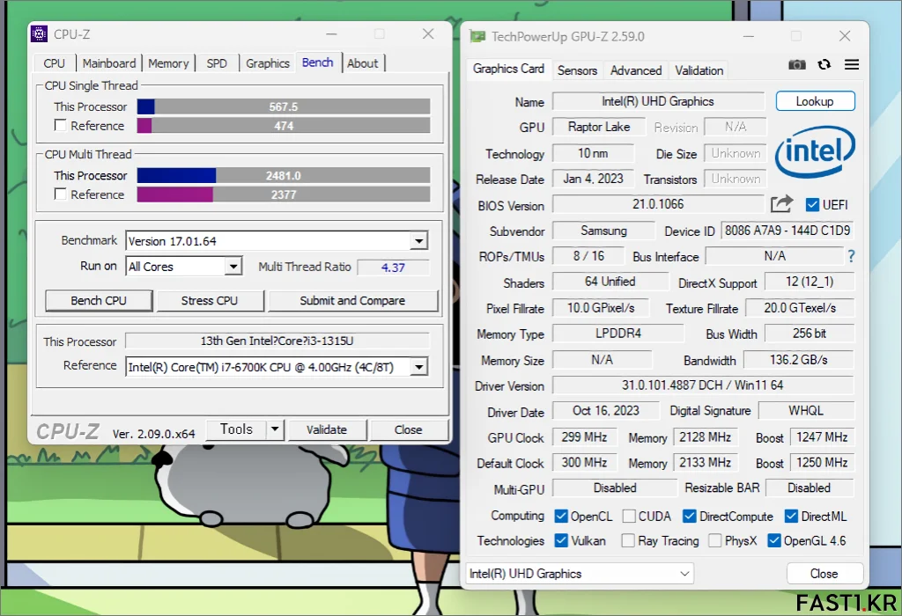This screenshot has height=616, width=902.
Task: Click the Multi Thread Ratio value field
Action: click(x=393, y=268)
